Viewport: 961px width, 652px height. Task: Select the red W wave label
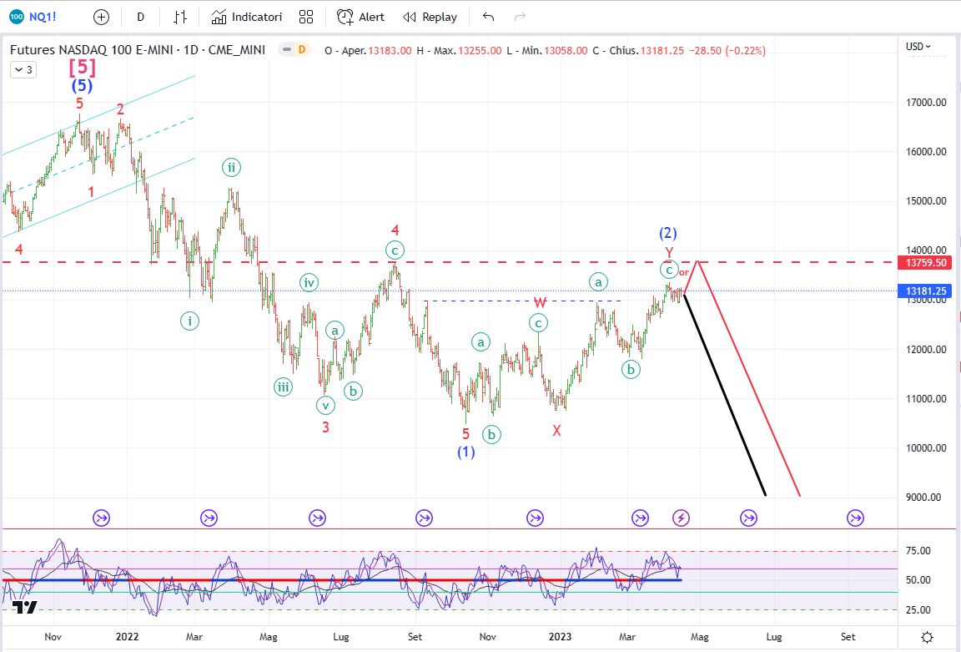point(540,302)
